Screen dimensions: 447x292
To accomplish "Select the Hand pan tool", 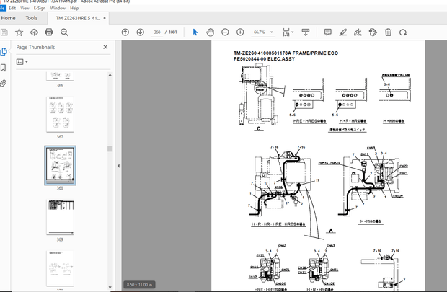I will (210, 32).
